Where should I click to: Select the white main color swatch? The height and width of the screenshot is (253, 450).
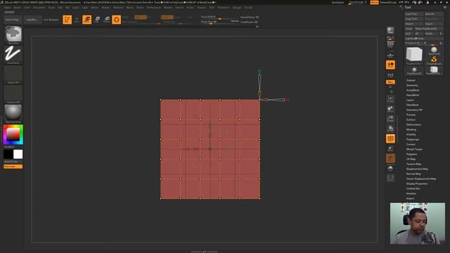pos(18,155)
